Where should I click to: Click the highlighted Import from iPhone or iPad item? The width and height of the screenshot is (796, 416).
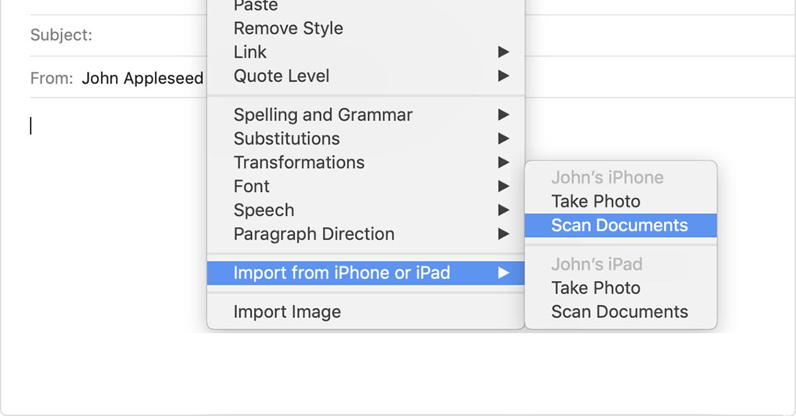click(365, 272)
